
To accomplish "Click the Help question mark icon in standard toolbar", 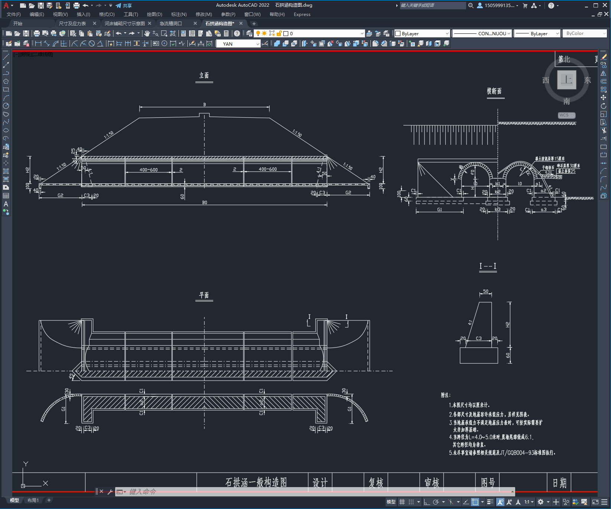I will 237,33.
